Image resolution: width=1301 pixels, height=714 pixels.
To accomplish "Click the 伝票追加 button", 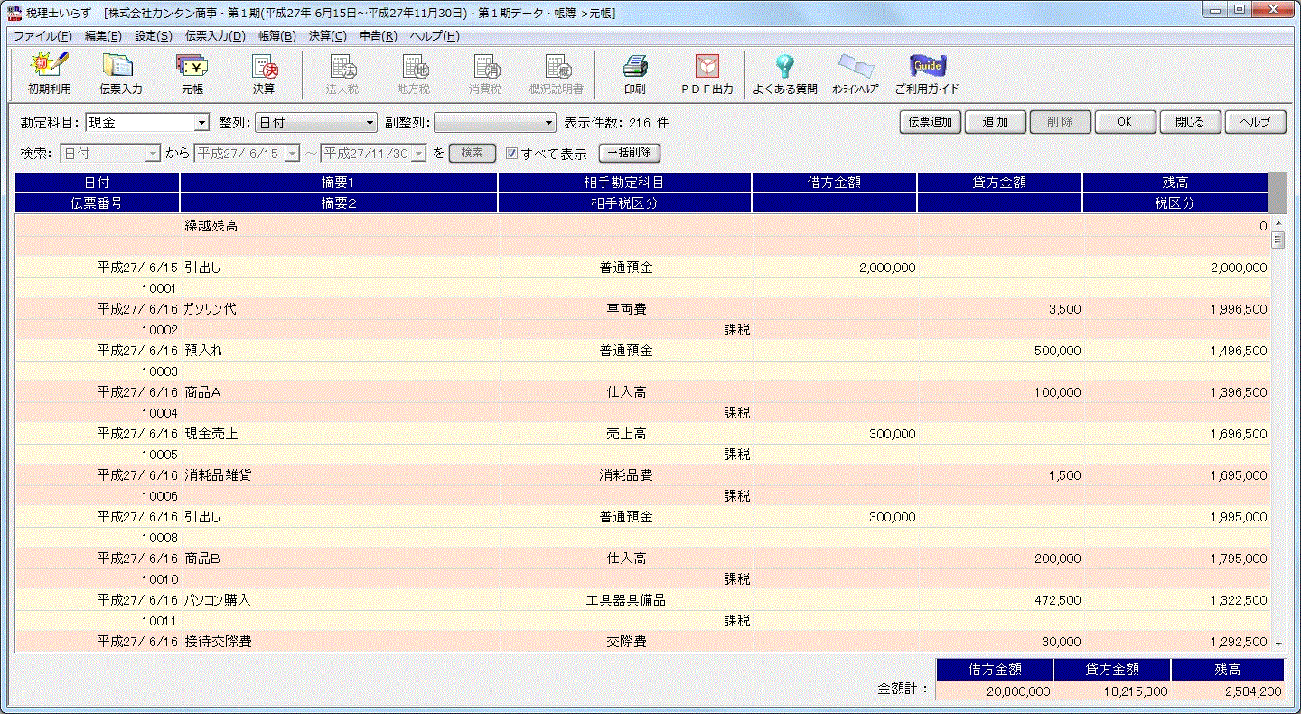I will 930,122.
